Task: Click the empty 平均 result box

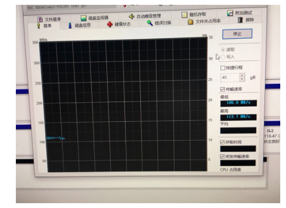Action: (x=238, y=130)
